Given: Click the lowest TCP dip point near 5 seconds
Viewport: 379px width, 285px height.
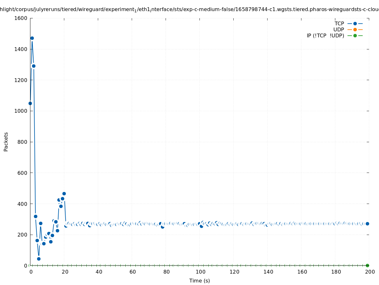Looking at the screenshot, I should (39, 259).
